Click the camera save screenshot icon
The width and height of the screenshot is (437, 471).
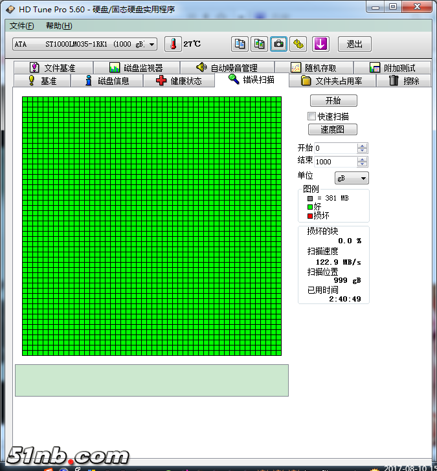(279, 44)
